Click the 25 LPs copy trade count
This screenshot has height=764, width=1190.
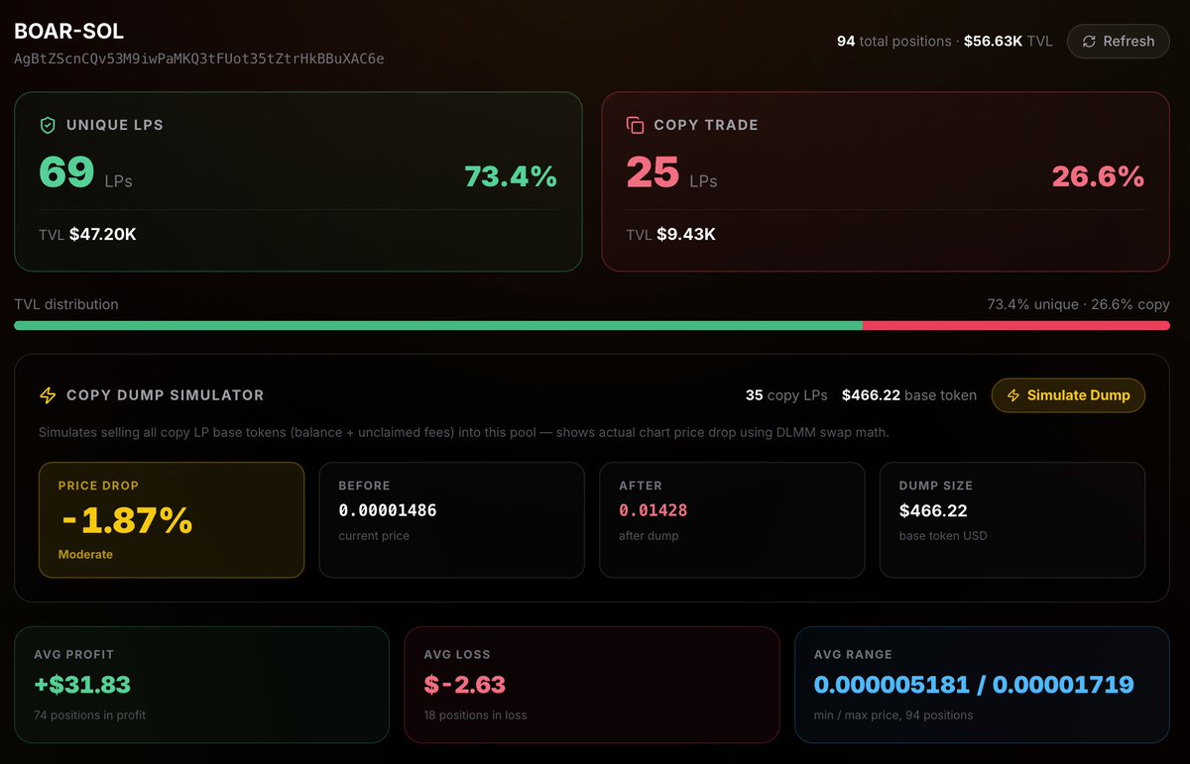(x=671, y=172)
